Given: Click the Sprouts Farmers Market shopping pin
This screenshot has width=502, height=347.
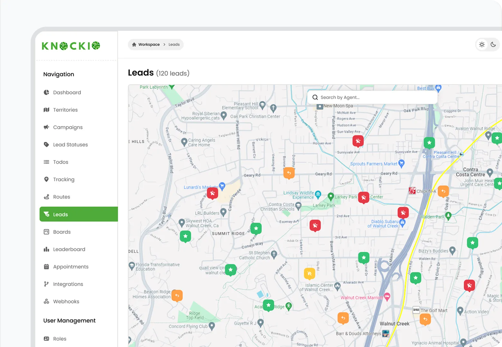Looking at the screenshot, I should point(401,164).
